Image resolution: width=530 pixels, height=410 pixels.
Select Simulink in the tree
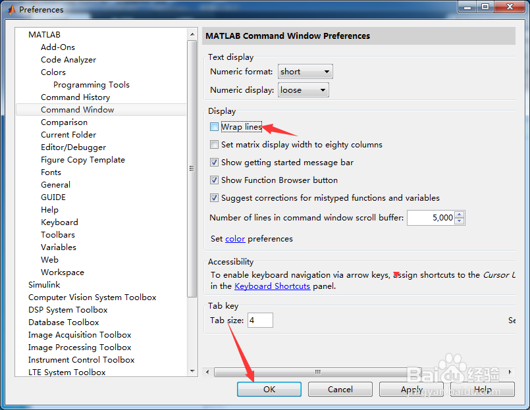pyautogui.click(x=44, y=285)
